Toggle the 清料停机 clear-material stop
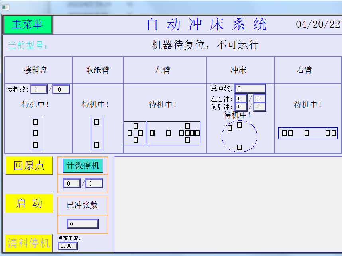Screen dimensions: 342x256 click(x=28, y=243)
